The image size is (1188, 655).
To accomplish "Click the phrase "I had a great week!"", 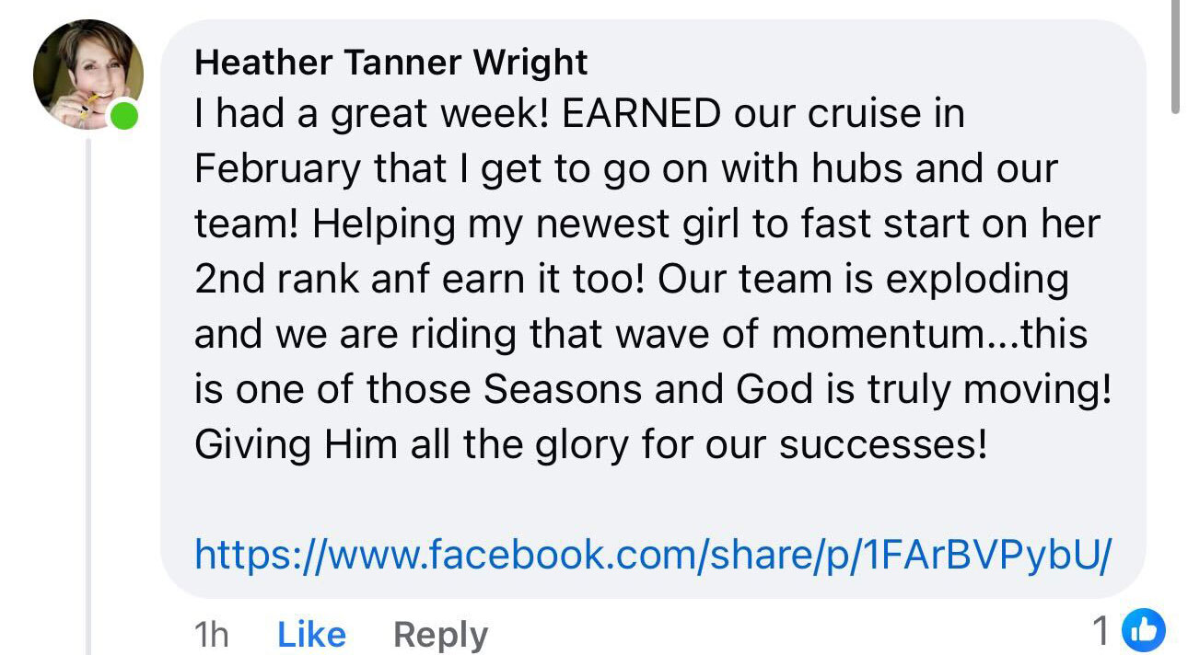I will (372, 114).
